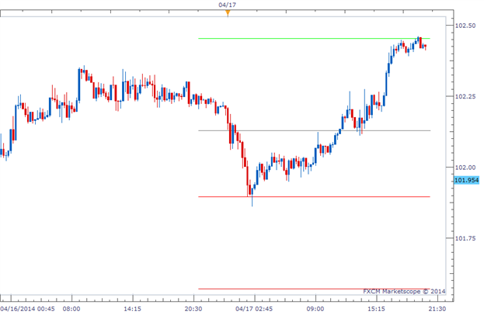Click the 08:00 time axis label
This screenshot has width=484, height=315.
(71, 309)
